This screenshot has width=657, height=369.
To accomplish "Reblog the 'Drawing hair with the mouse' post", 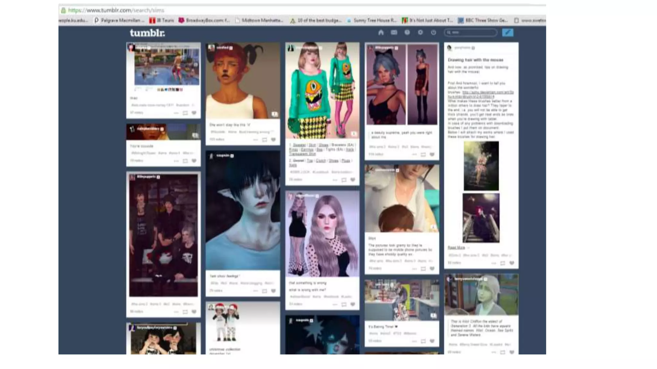I will coord(503,263).
